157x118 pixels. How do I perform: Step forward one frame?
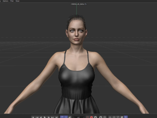tap(49, 117)
